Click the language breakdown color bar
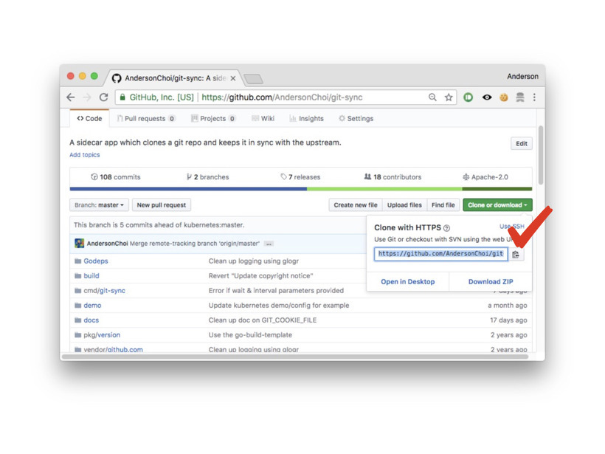605x454 pixels. click(301, 189)
